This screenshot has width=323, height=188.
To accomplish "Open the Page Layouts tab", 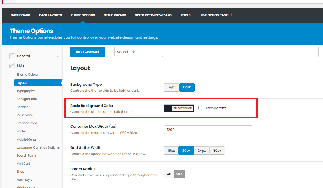I will pyautogui.click(x=50, y=15).
